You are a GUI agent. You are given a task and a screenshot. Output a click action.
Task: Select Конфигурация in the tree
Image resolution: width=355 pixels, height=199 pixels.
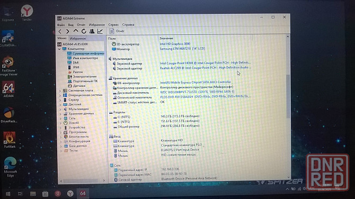77,141
